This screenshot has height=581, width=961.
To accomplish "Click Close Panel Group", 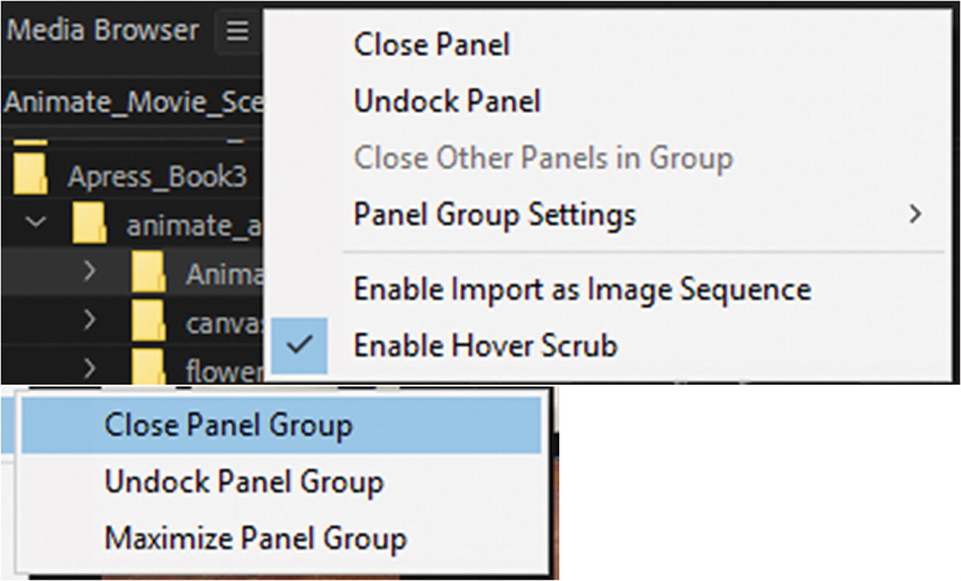I will click(228, 425).
